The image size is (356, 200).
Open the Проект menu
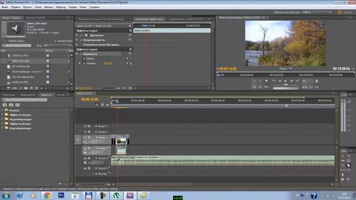[27, 7]
